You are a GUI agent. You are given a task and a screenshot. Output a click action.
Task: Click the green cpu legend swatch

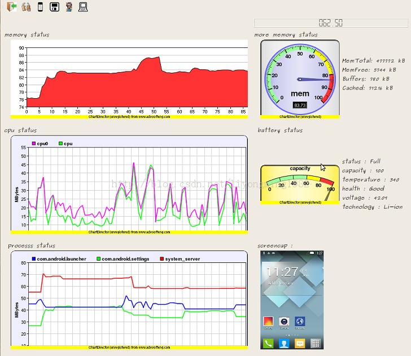coord(60,143)
